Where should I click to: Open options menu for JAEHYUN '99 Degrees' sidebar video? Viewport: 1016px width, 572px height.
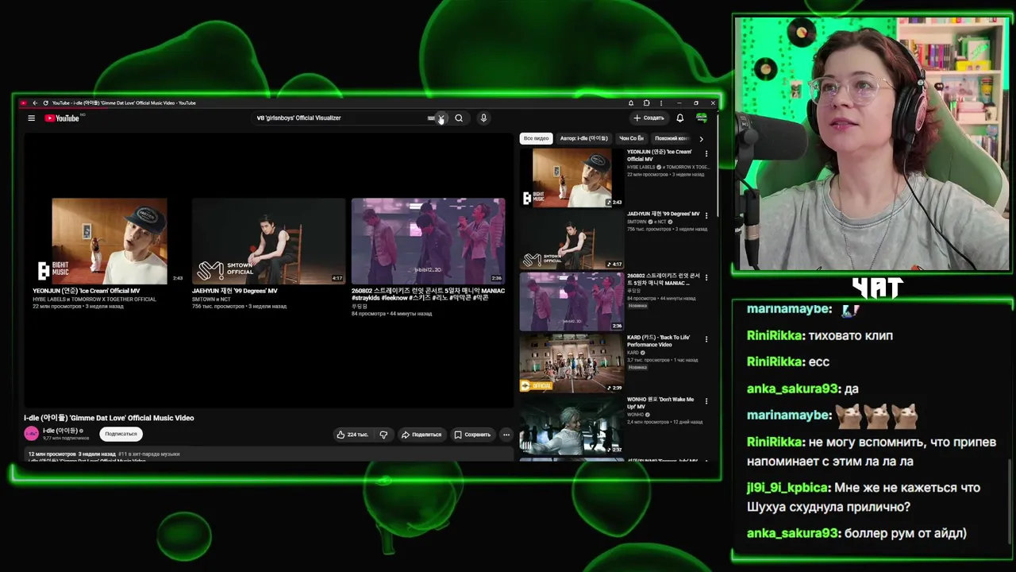pos(706,216)
